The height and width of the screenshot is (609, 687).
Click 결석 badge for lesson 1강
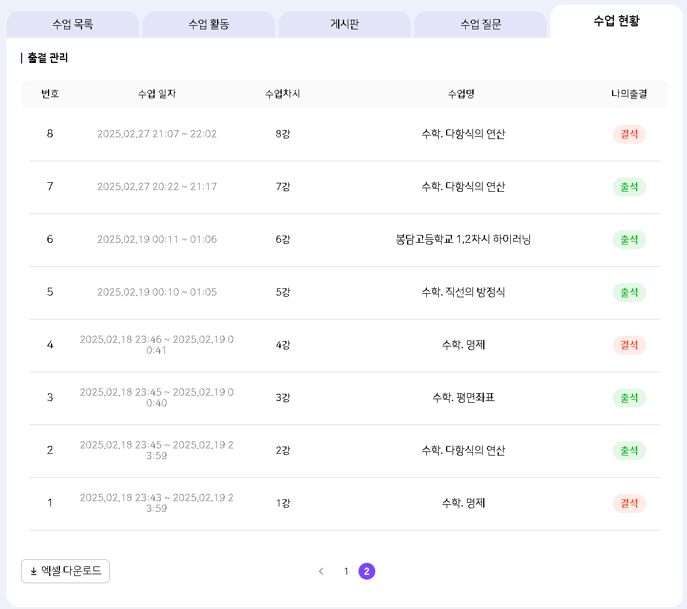pos(629,504)
